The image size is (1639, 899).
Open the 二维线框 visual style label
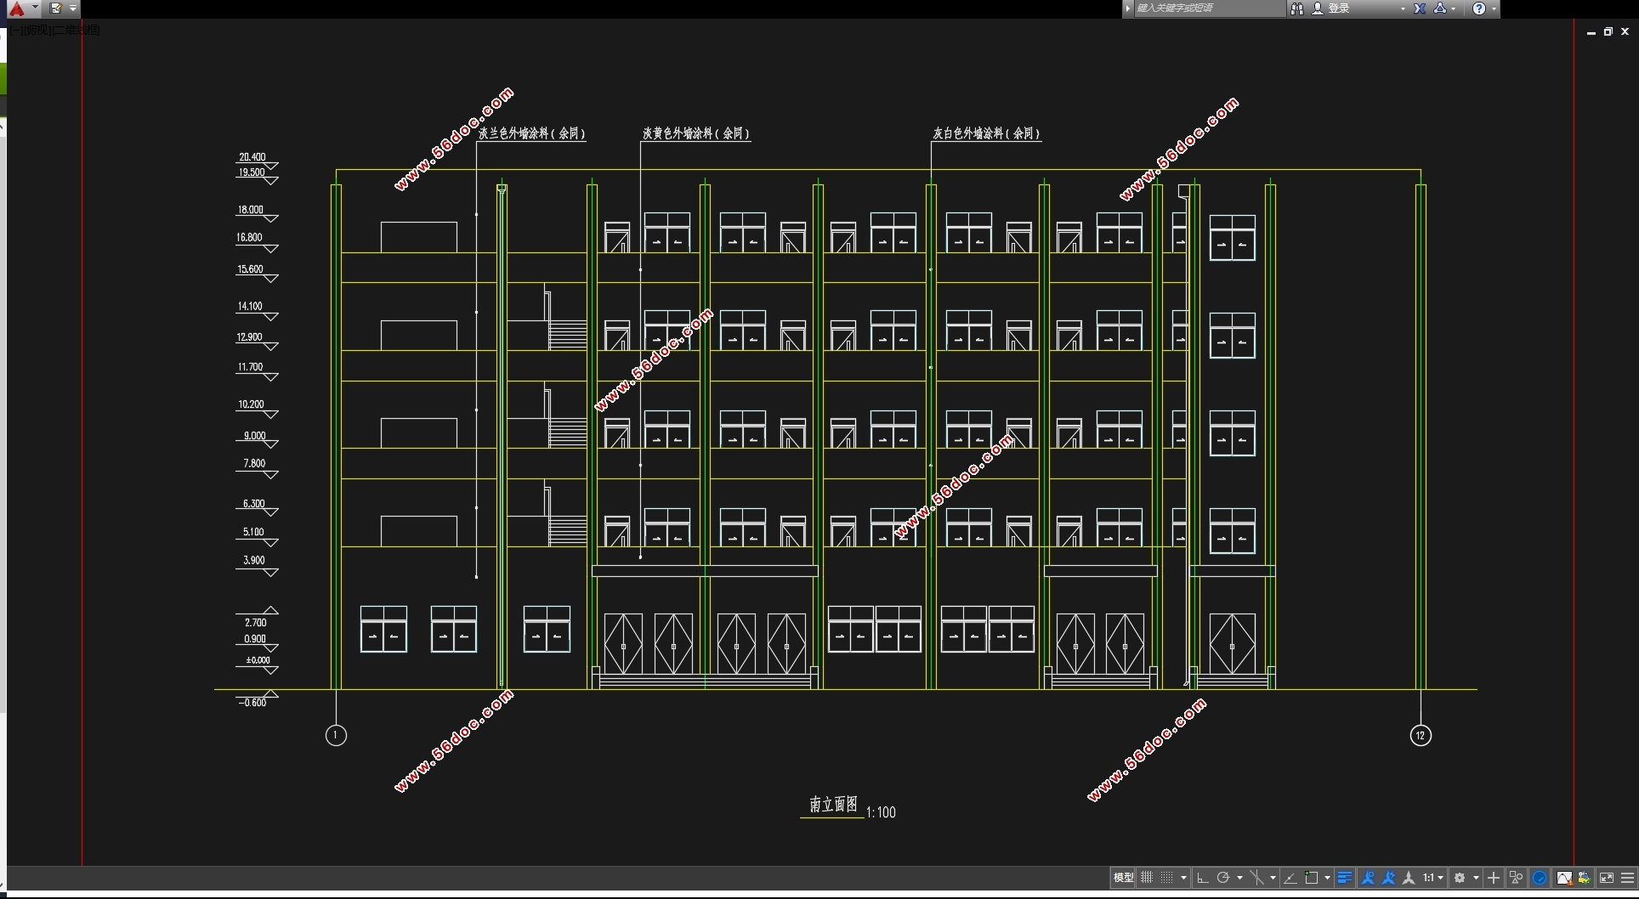pyautogui.click(x=77, y=30)
